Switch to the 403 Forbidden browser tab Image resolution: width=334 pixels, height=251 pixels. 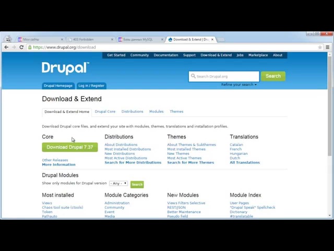pos(91,40)
